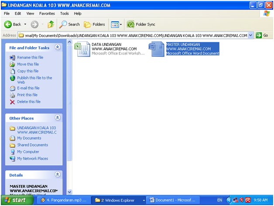Click the MASTER UNDANGAN WWW.ANAKCIREMAI.COM file name
The image size is (274, 206).
188,47
